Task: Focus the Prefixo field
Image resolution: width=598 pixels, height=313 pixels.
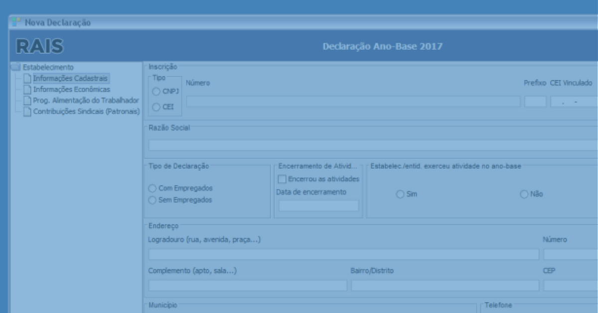Action: [535, 102]
